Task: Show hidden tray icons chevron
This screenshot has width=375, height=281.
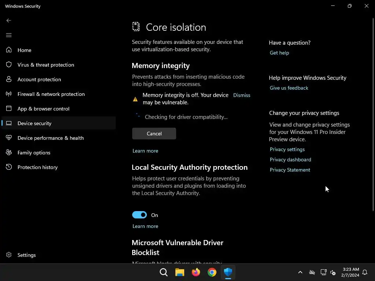Action: tap(300, 272)
